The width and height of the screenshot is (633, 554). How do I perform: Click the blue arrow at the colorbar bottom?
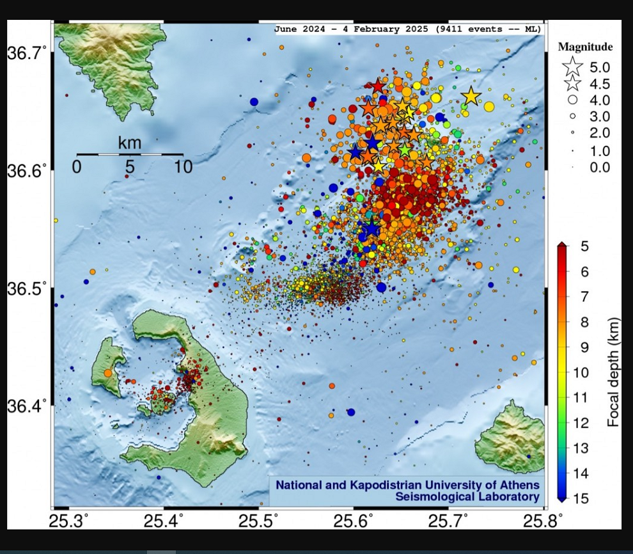pyautogui.click(x=562, y=498)
